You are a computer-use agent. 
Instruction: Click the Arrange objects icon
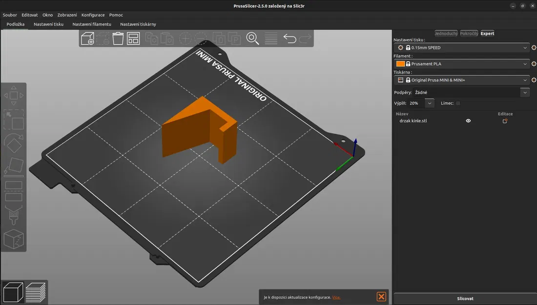[133, 39]
